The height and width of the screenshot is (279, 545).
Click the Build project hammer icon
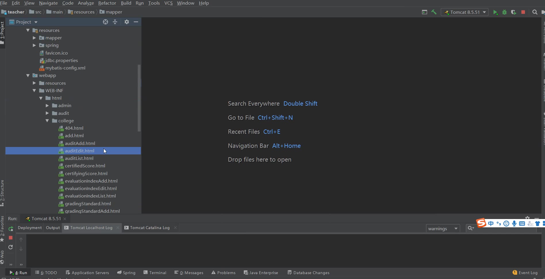[434, 12]
